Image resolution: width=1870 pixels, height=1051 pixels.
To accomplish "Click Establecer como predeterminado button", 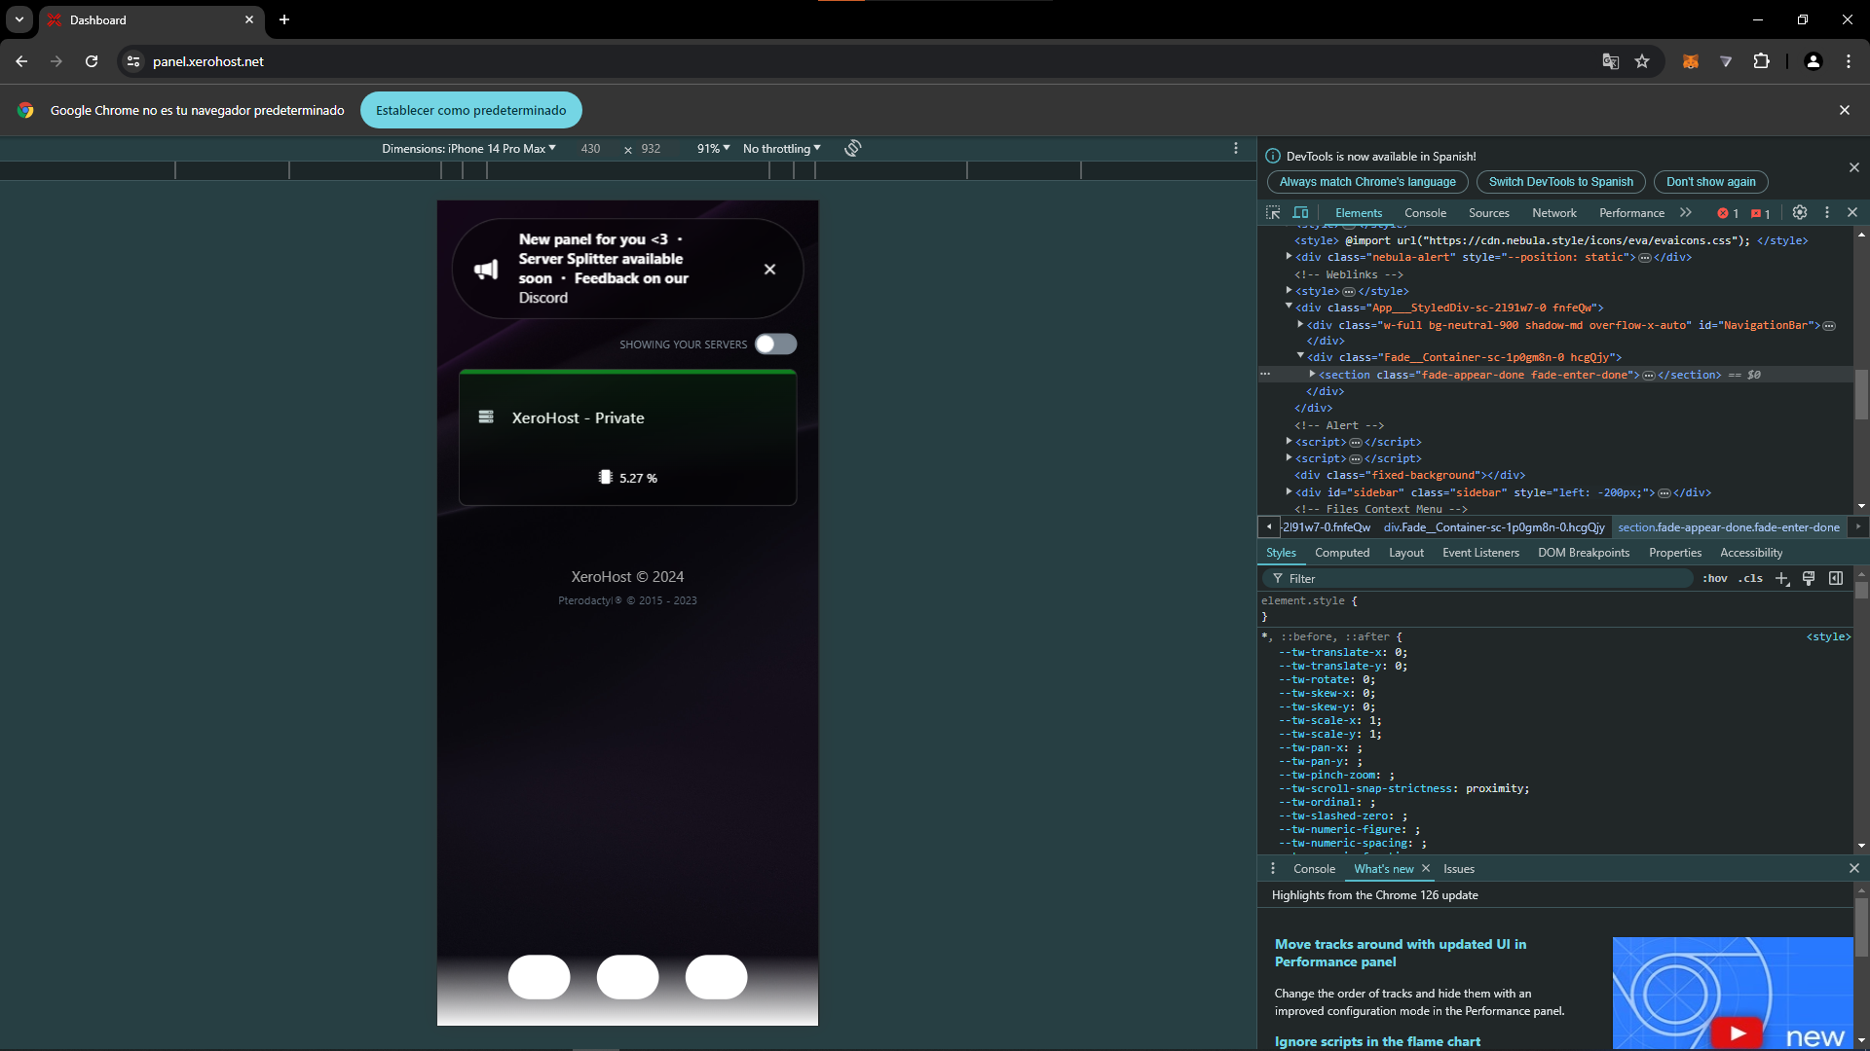I will point(471,110).
